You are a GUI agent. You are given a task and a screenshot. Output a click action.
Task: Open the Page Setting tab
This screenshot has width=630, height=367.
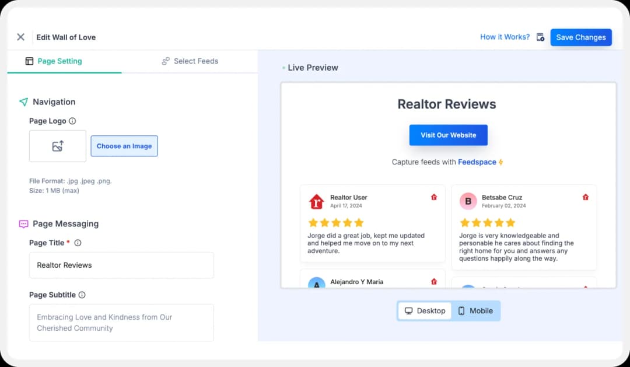click(54, 61)
